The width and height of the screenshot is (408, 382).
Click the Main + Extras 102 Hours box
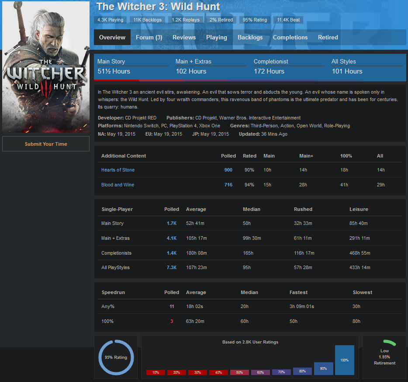211,67
